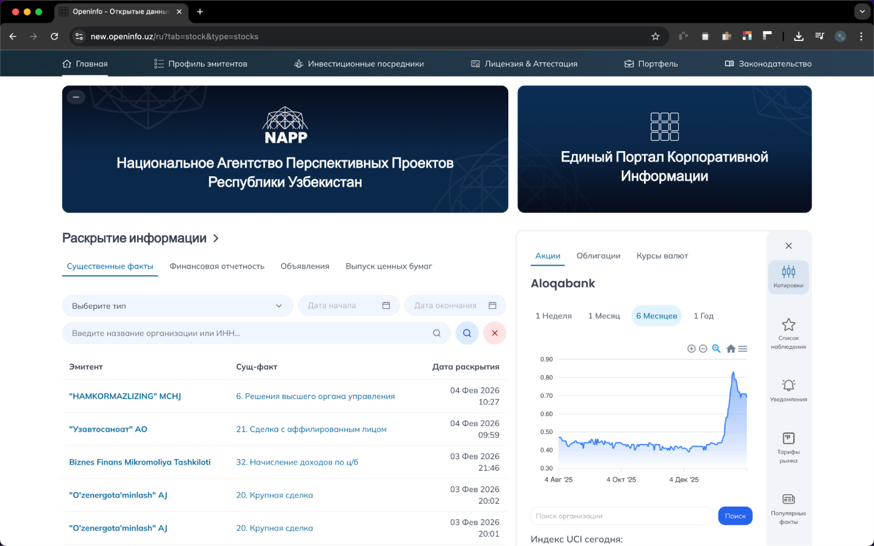Open Лицензия & Аттестация menu

[x=524, y=64]
